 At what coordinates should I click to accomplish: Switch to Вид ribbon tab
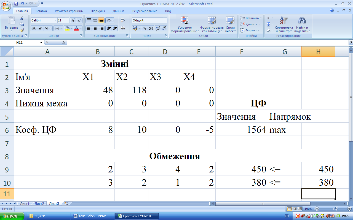[x=168, y=11]
